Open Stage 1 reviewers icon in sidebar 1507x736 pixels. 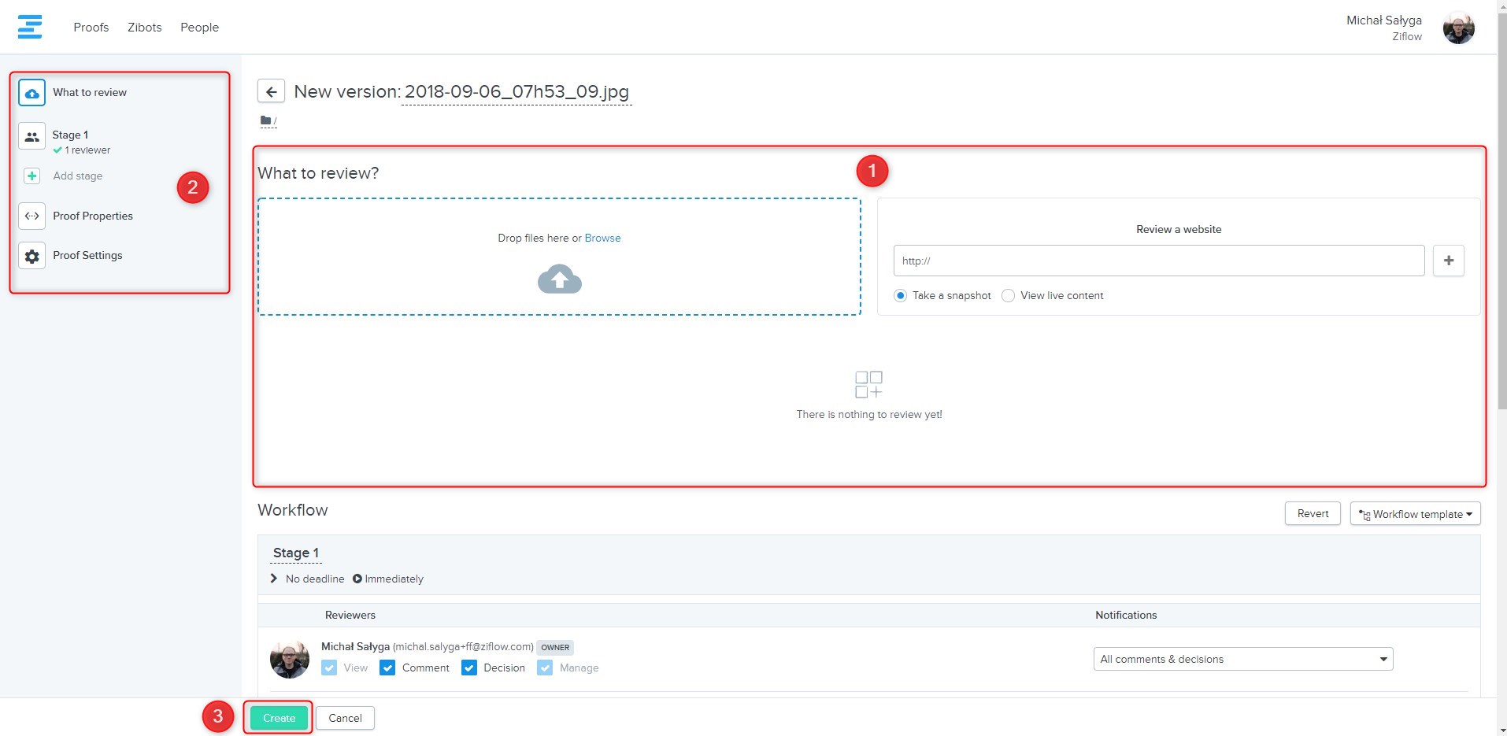point(31,137)
